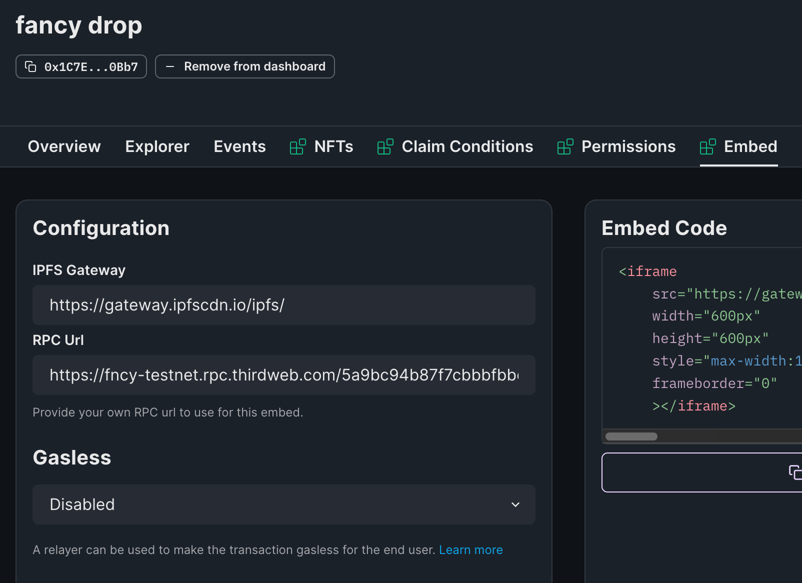The height and width of the screenshot is (583, 802).
Task: Click the copy icon beside contract address
Action: coord(30,66)
